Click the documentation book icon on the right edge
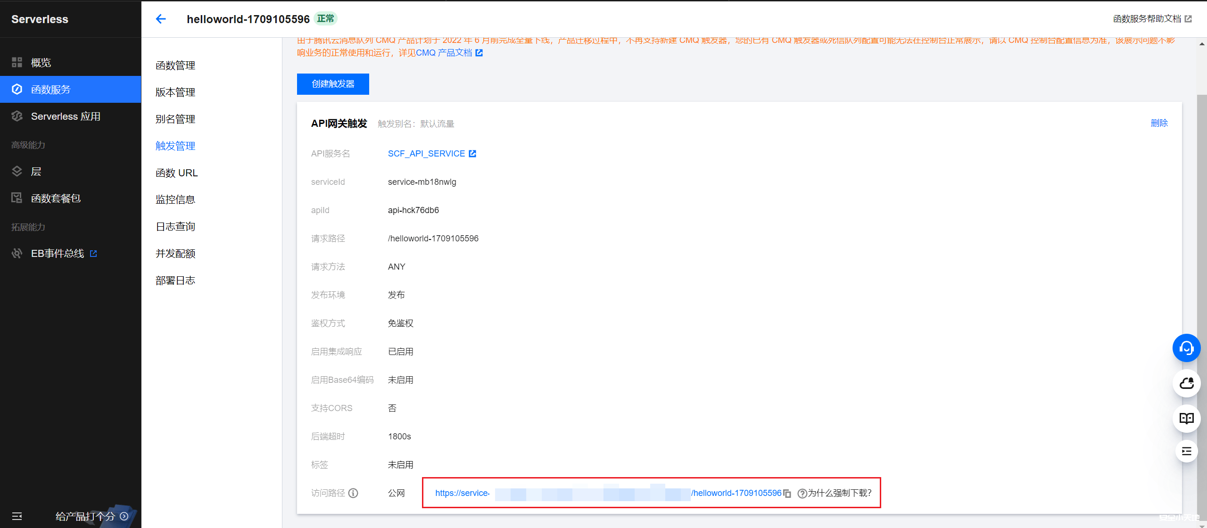This screenshot has width=1207, height=528. [1187, 418]
